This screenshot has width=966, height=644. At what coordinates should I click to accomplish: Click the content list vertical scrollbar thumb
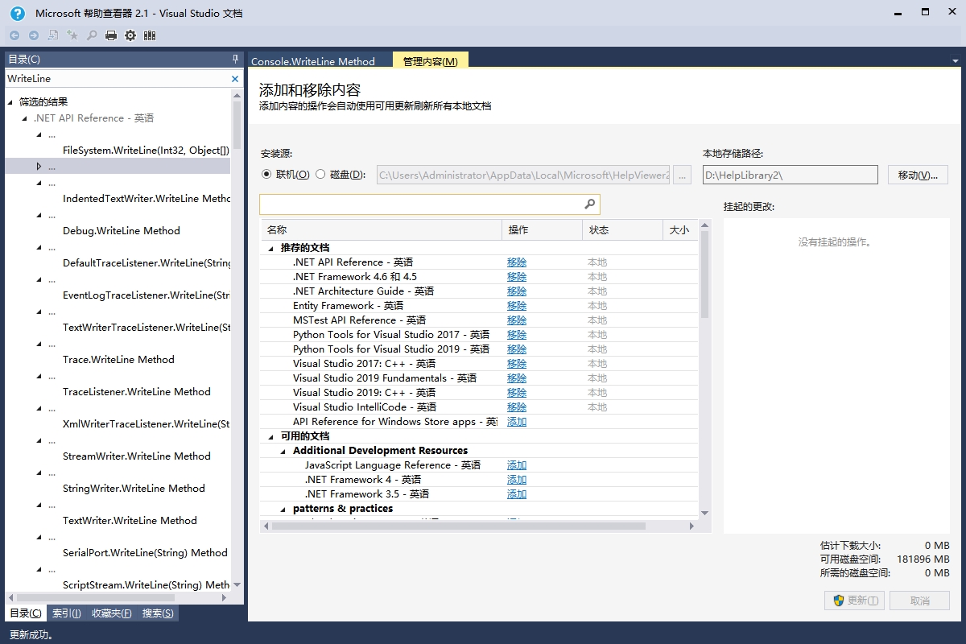pyautogui.click(x=704, y=274)
